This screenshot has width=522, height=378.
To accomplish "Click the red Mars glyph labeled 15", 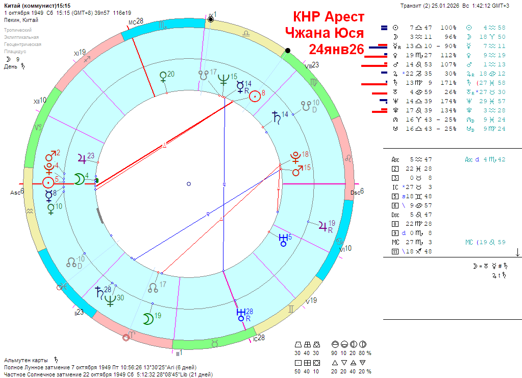I will tap(297, 170).
